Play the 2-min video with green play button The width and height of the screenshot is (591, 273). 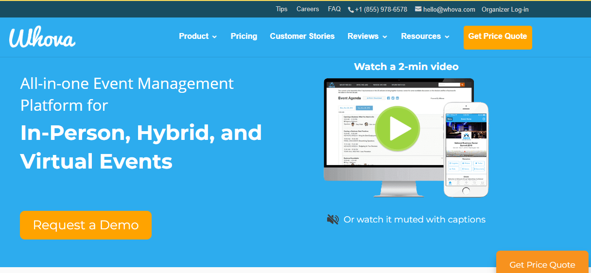[x=398, y=128]
